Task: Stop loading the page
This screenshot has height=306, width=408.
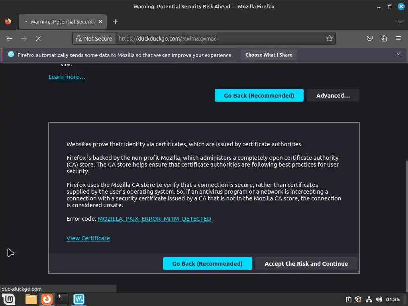Action: [x=38, y=39]
